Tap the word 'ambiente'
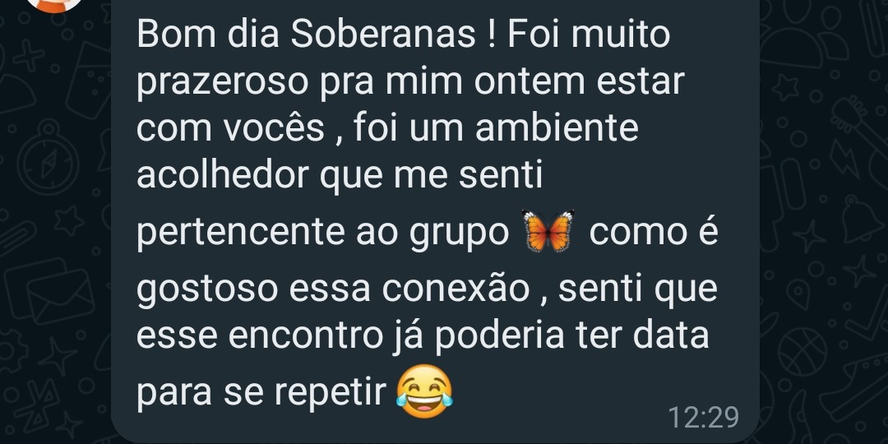Screen dimensions: 888x444 tap(557, 128)
